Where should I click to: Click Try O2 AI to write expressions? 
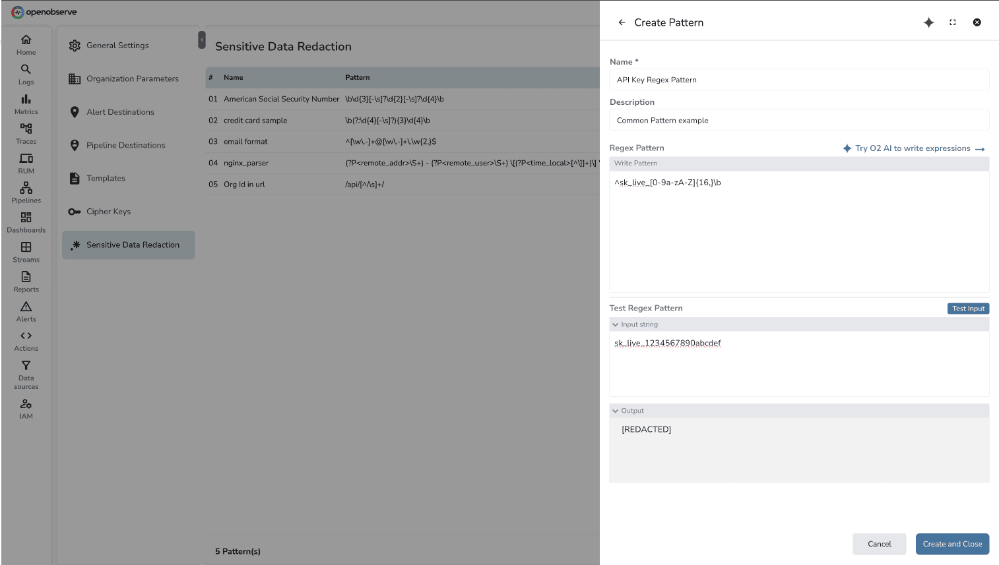[913, 148]
